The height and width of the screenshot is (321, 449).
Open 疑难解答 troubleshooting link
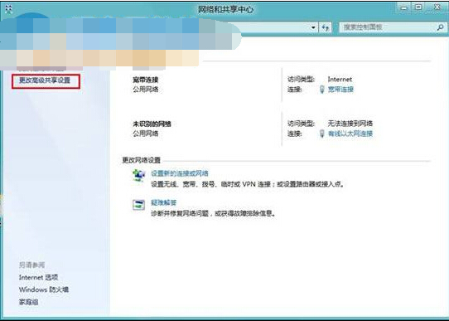(x=163, y=202)
